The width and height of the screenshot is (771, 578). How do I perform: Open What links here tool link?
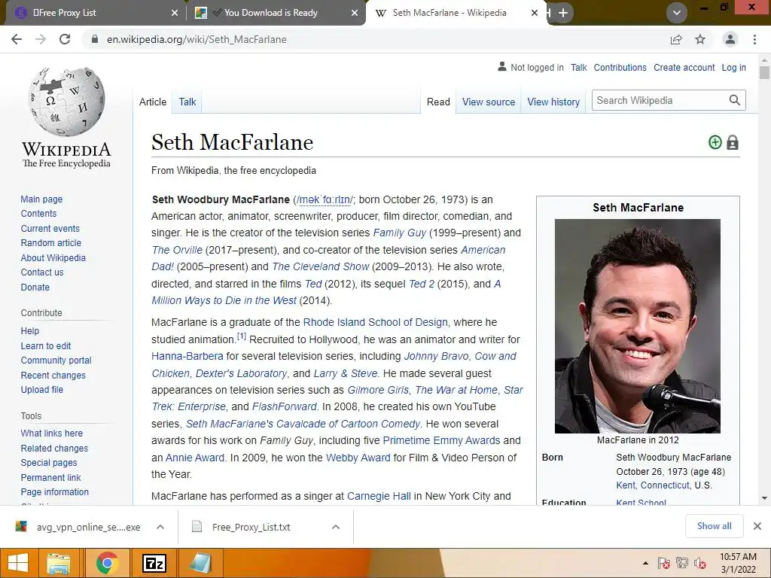tap(52, 433)
